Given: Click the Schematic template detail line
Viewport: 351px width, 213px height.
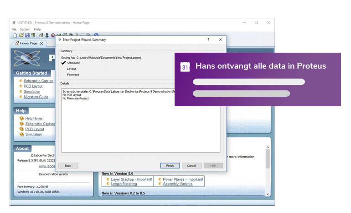Looking at the screenshot, I should click(x=119, y=91).
